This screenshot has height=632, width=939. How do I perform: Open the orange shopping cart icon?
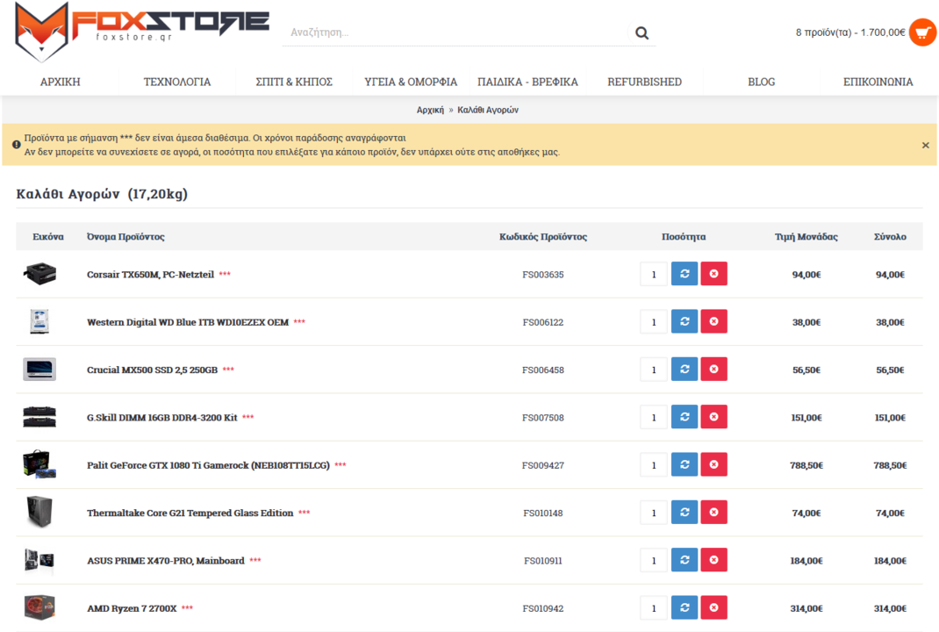click(x=922, y=32)
